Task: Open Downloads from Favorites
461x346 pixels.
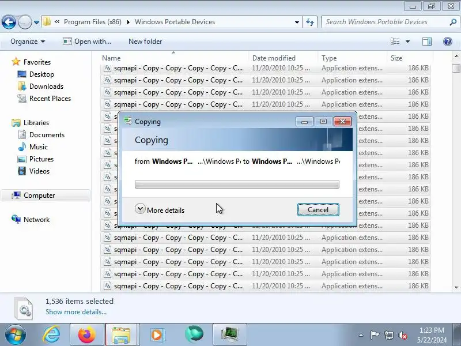Action: click(x=46, y=86)
